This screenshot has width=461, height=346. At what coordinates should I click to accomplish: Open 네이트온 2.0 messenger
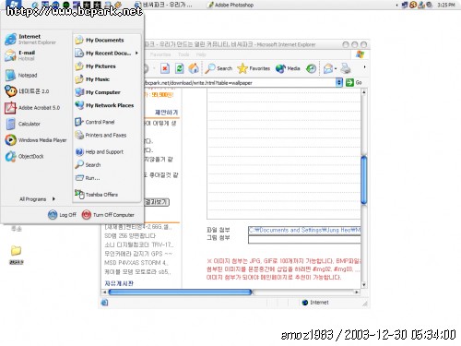click(x=27, y=91)
